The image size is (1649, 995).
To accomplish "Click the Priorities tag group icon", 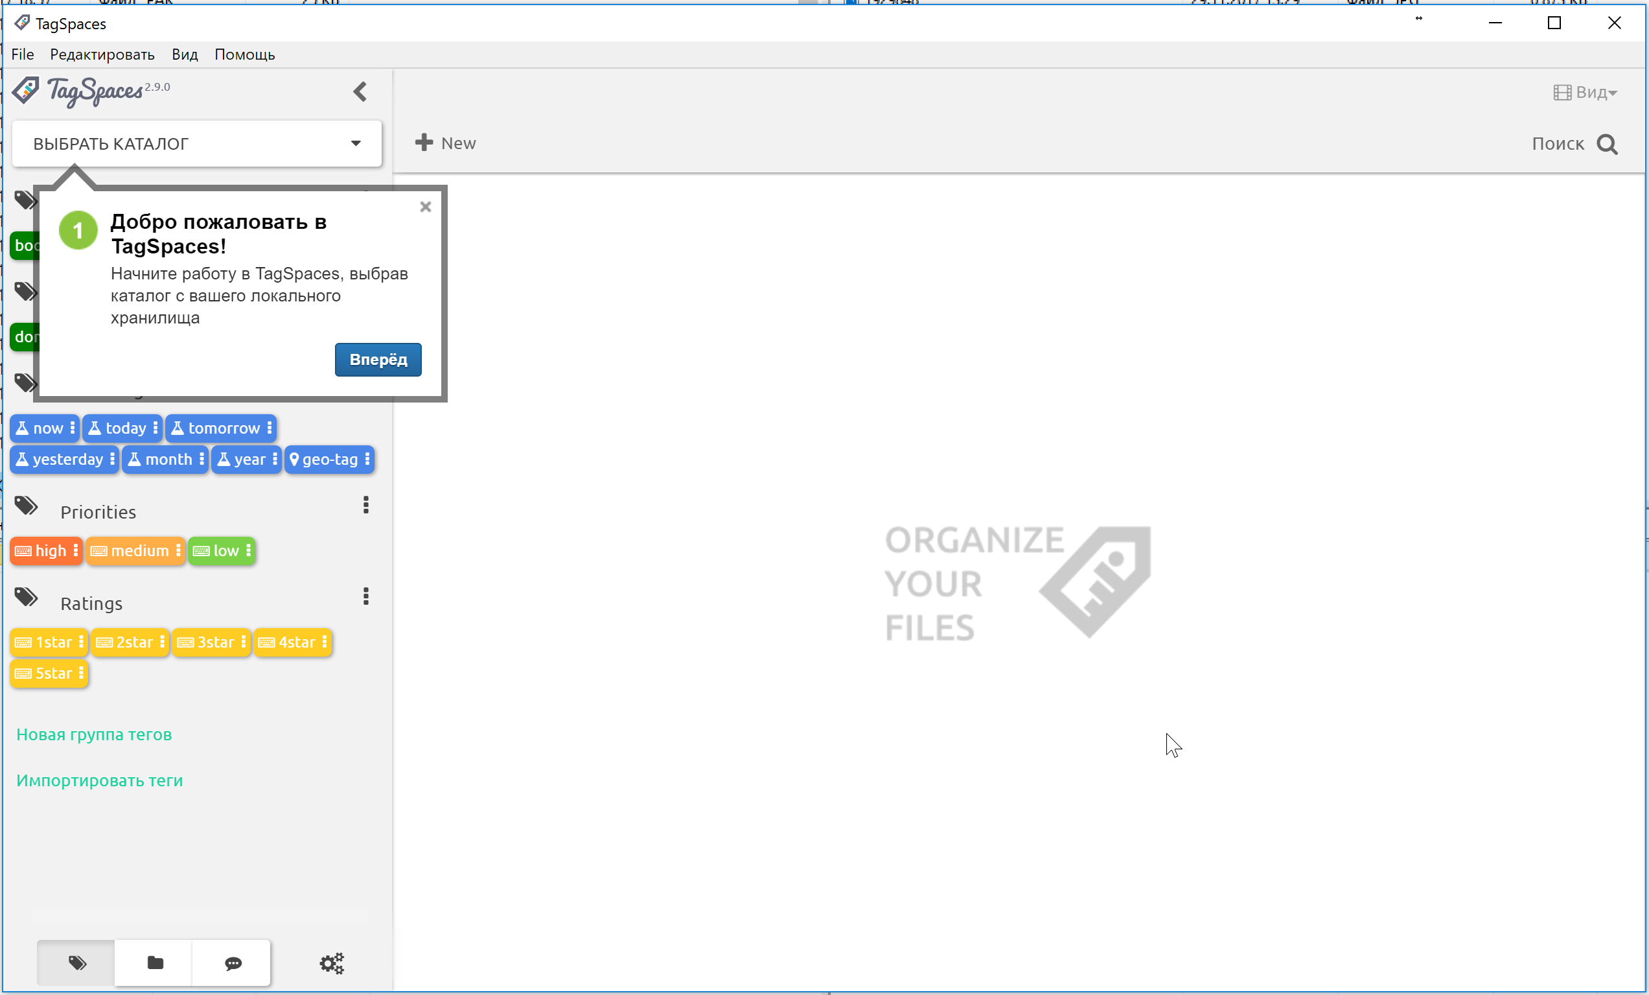I will [27, 506].
